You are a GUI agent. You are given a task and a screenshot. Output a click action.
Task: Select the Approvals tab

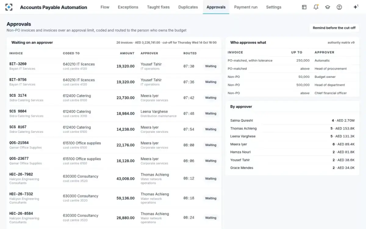coord(216,7)
